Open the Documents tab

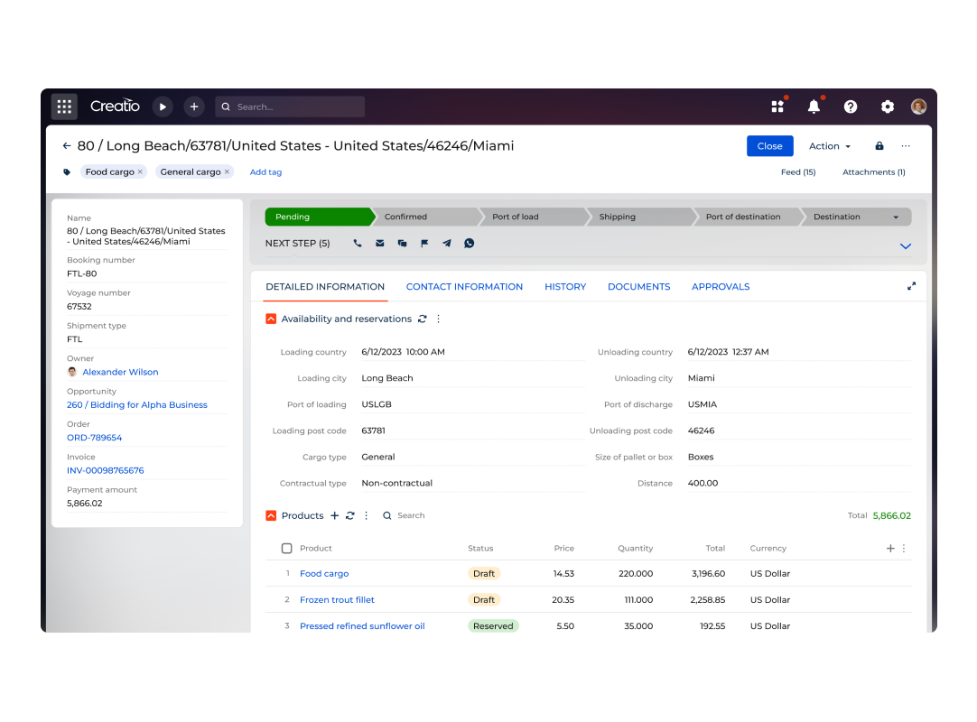click(638, 287)
